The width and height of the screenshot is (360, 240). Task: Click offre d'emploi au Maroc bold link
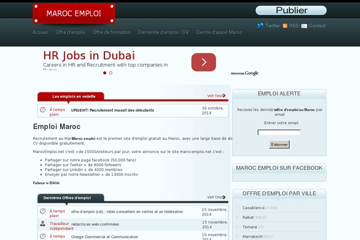tap(295, 110)
